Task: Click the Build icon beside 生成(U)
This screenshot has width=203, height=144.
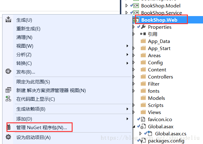Action: tap(8, 19)
